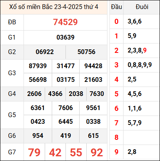The image size is (160, 161).
Task: Click the Đầu column header
Action: (116, 7)
